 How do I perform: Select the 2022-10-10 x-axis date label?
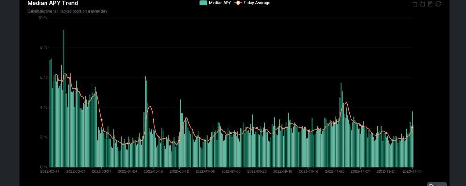(x=309, y=171)
